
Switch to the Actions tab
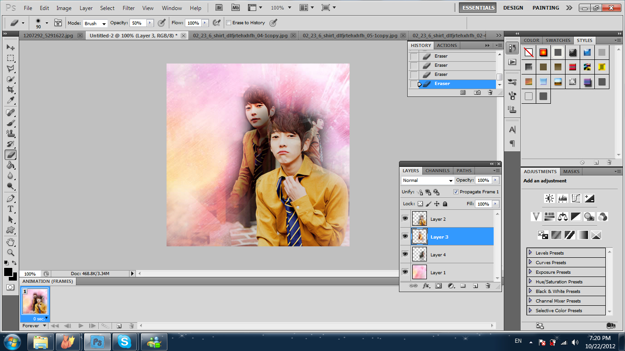pyautogui.click(x=447, y=45)
